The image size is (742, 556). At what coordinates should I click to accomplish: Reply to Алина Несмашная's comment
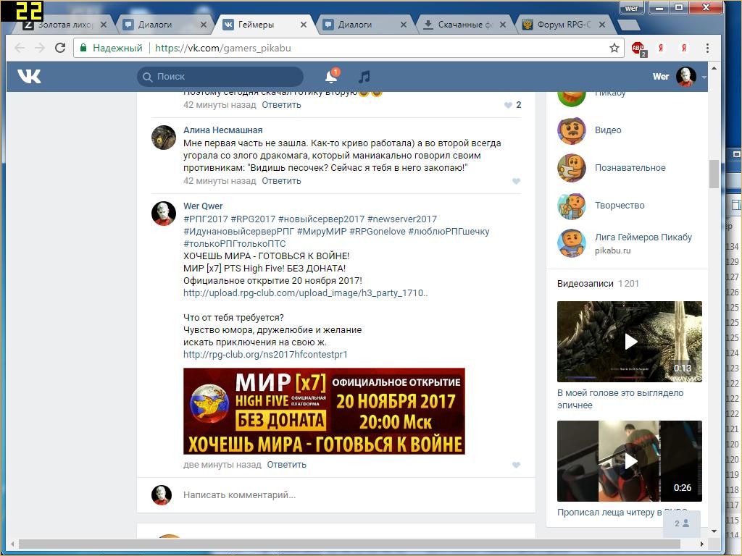[x=282, y=181]
